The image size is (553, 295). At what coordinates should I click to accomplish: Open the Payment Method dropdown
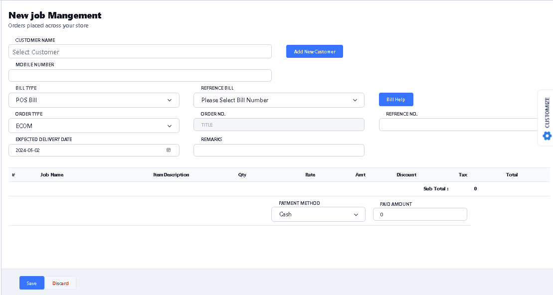pyautogui.click(x=318, y=214)
